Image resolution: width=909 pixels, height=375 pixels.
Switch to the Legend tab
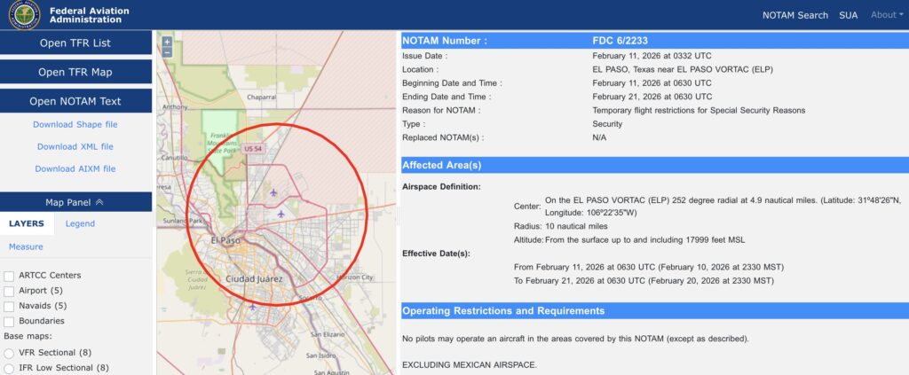pos(80,223)
